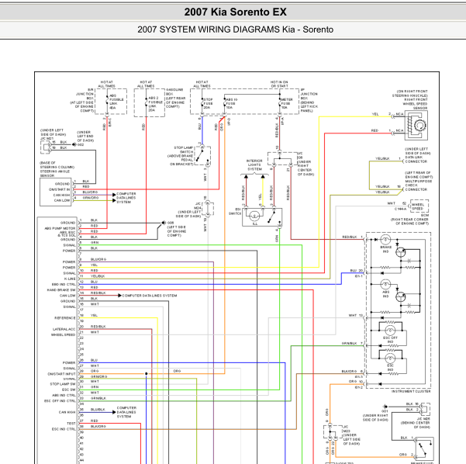This screenshot has width=466, height=464.
Task: Click the G01 ground point symbol
Action: (x=385, y=407)
